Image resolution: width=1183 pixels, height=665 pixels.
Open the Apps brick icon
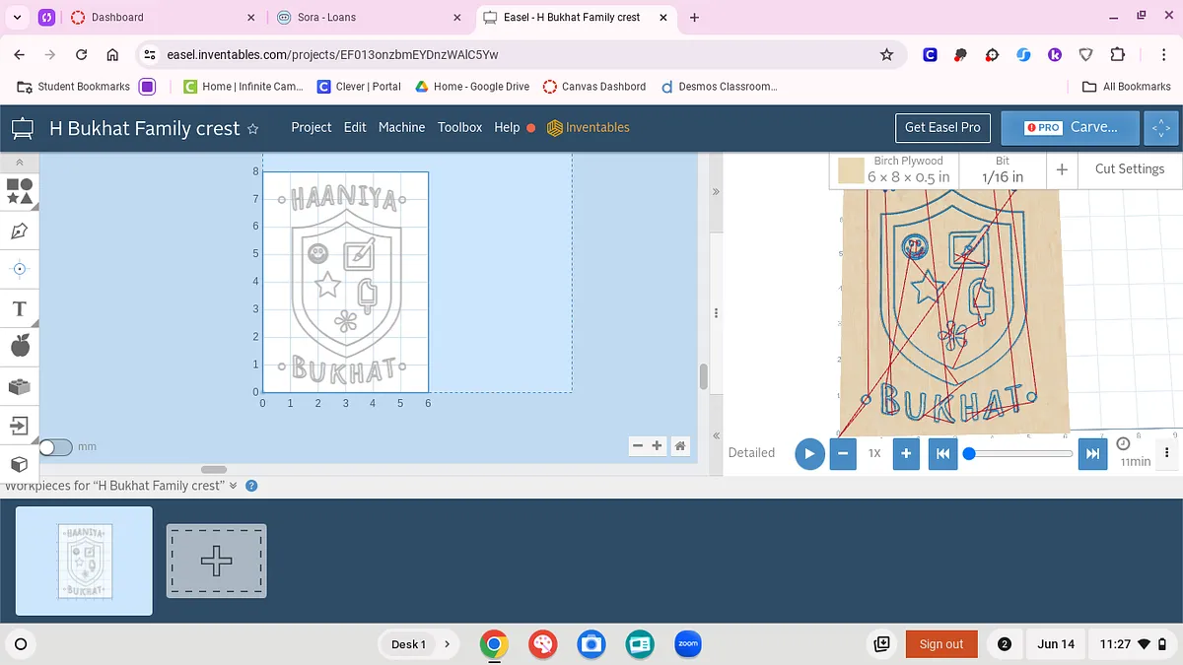19,386
